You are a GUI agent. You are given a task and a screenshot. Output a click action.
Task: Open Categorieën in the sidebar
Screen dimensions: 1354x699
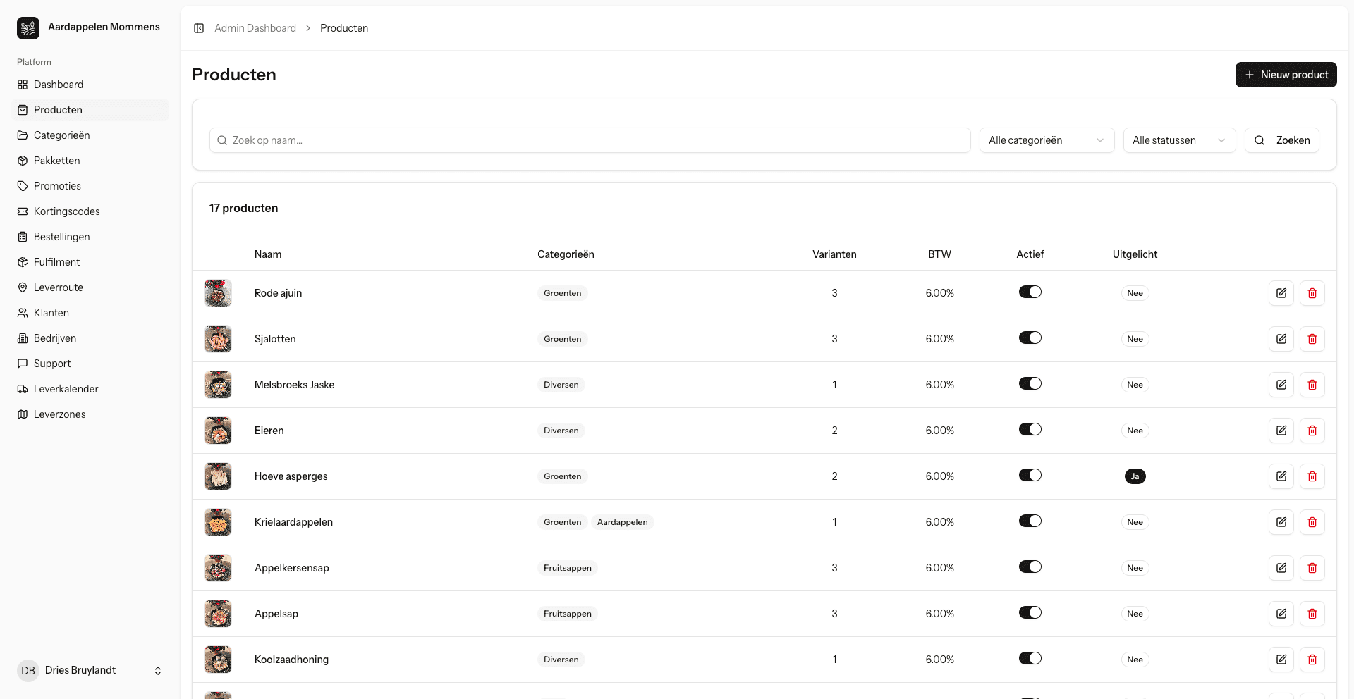(x=90, y=135)
